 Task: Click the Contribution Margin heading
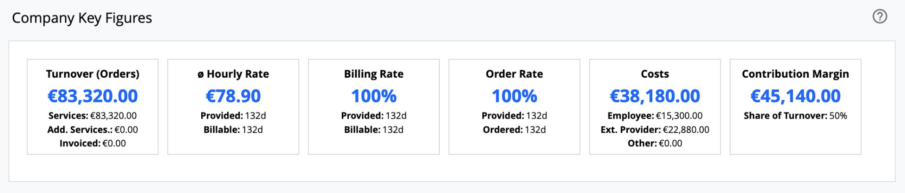click(x=795, y=74)
